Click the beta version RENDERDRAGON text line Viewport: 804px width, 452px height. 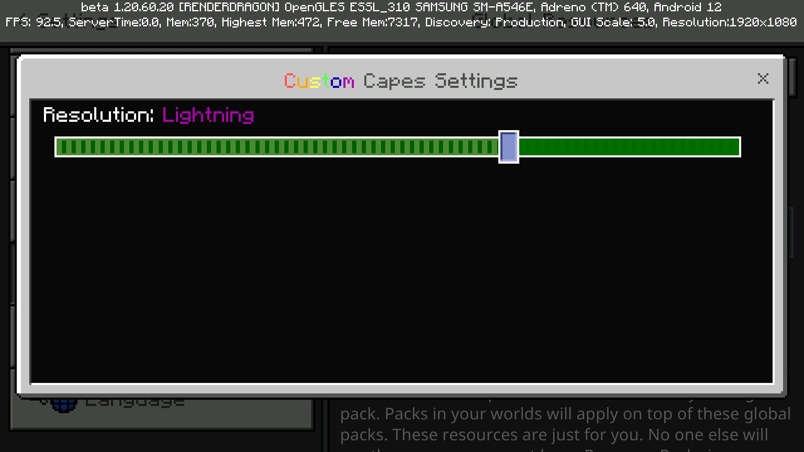[x=401, y=7]
